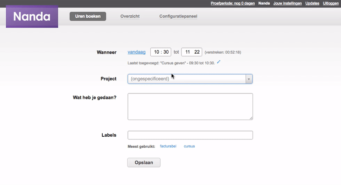This screenshot has height=185, width=341.
Task: Add the facturabel label suggestion
Action: (x=168, y=146)
